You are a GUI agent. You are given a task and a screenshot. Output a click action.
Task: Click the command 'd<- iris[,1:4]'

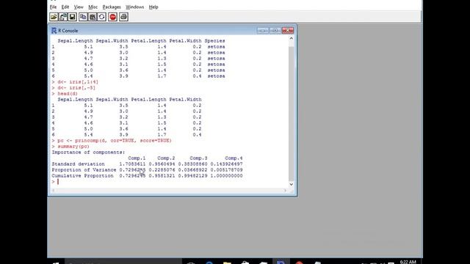point(78,81)
